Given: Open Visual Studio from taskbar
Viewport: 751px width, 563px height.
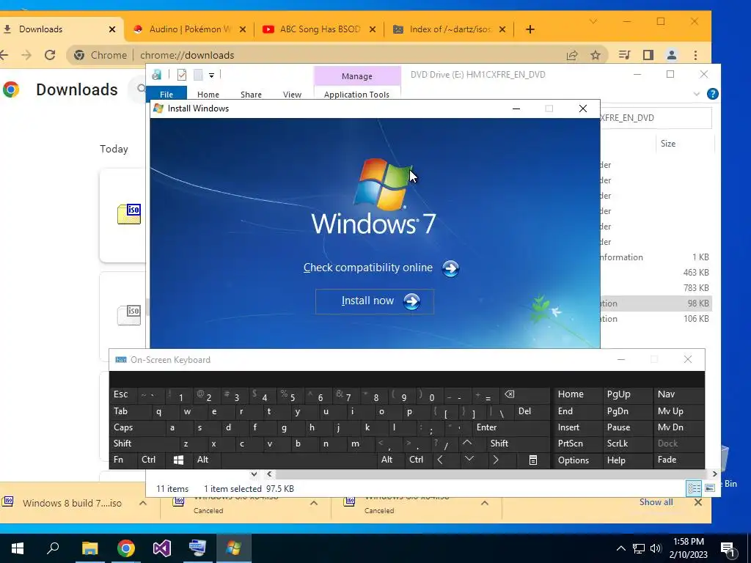Looking at the screenshot, I should click(x=161, y=548).
